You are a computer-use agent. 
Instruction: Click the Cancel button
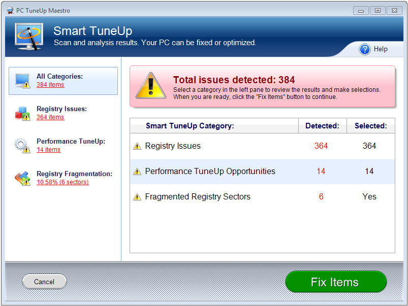[x=44, y=282]
